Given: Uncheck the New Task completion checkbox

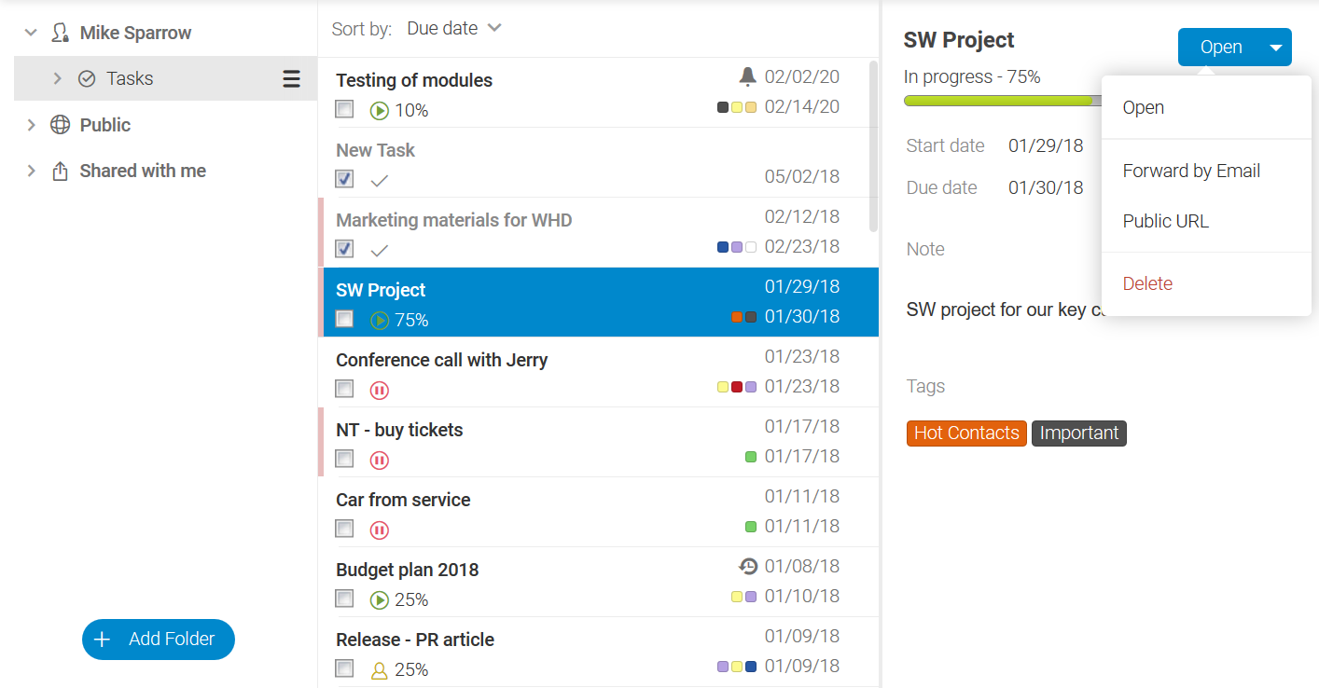Looking at the screenshot, I should [344, 180].
